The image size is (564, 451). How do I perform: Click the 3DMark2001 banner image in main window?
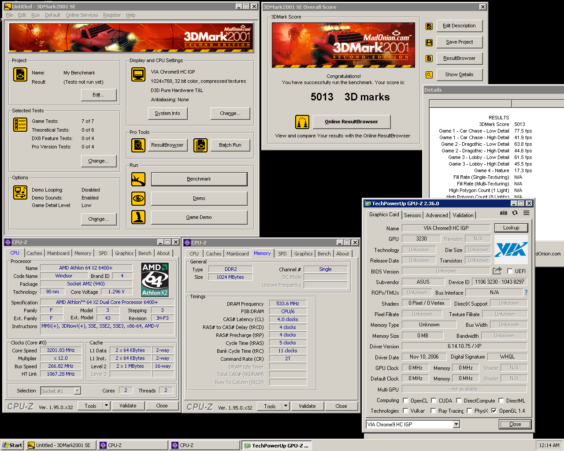pyautogui.click(x=130, y=37)
